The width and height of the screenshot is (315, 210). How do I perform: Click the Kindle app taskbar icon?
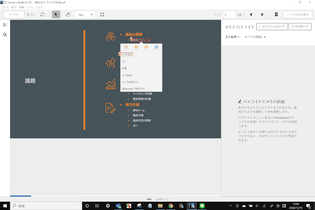point(192,206)
